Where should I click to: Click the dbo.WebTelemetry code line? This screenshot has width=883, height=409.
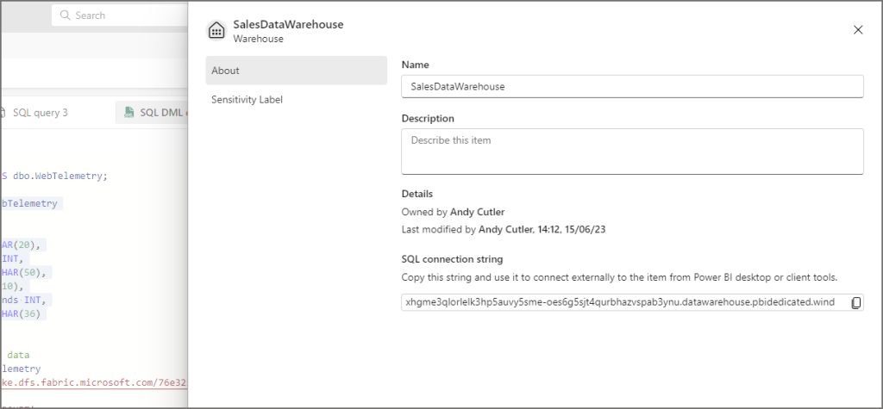tap(54, 177)
